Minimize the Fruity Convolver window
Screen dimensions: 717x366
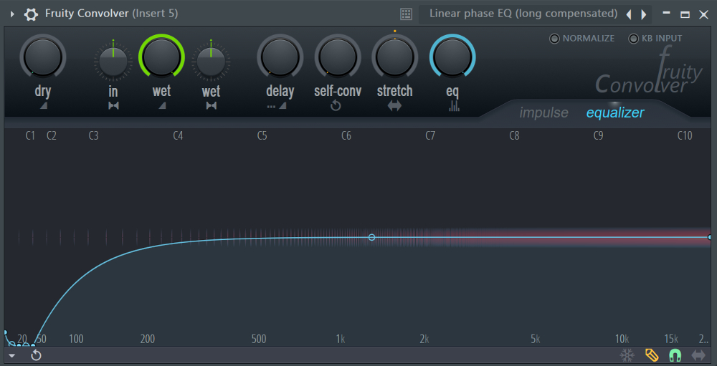[x=667, y=14]
